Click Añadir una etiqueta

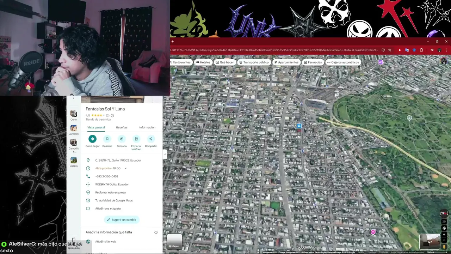(108, 208)
